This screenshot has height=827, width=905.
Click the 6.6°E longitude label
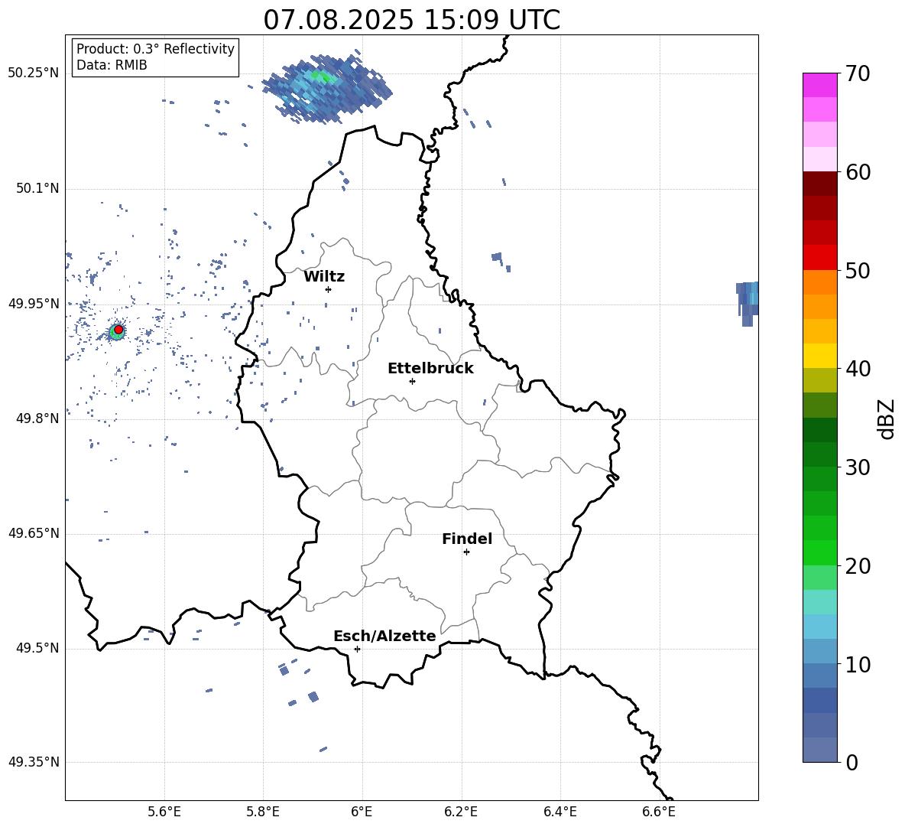tap(659, 812)
